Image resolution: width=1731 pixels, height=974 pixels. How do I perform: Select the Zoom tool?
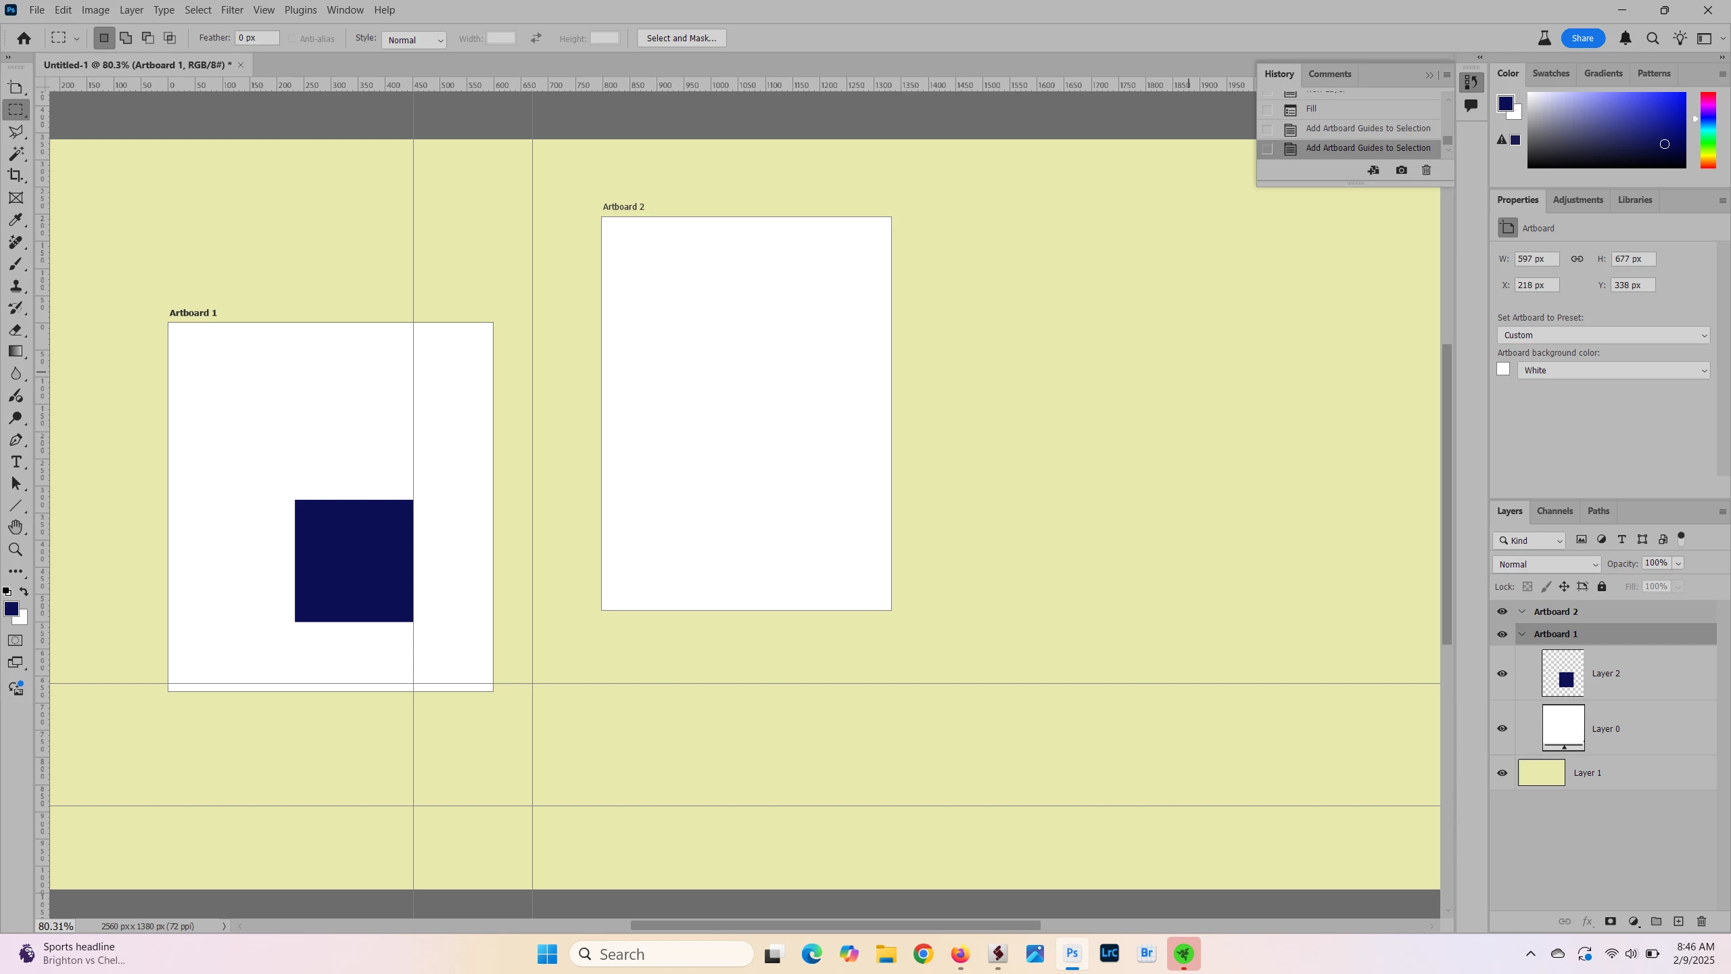pyautogui.click(x=16, y=550)
